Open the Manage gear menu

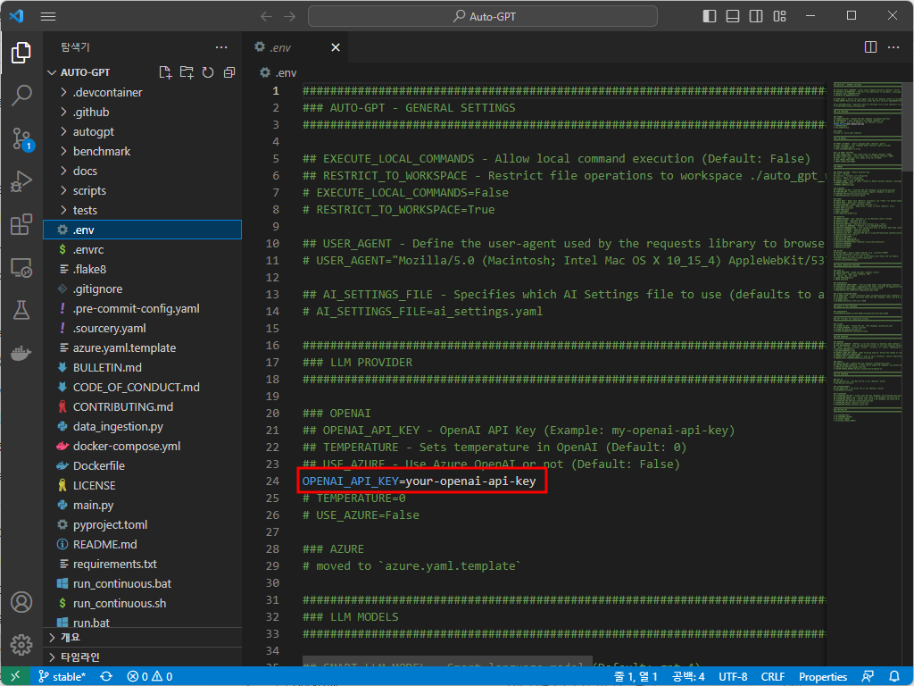[x=21, y=645]
